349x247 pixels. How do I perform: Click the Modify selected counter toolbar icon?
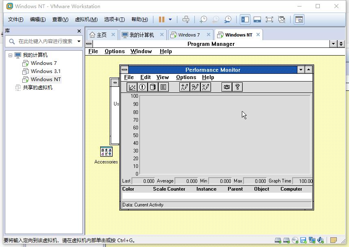(x=195, y=87)
